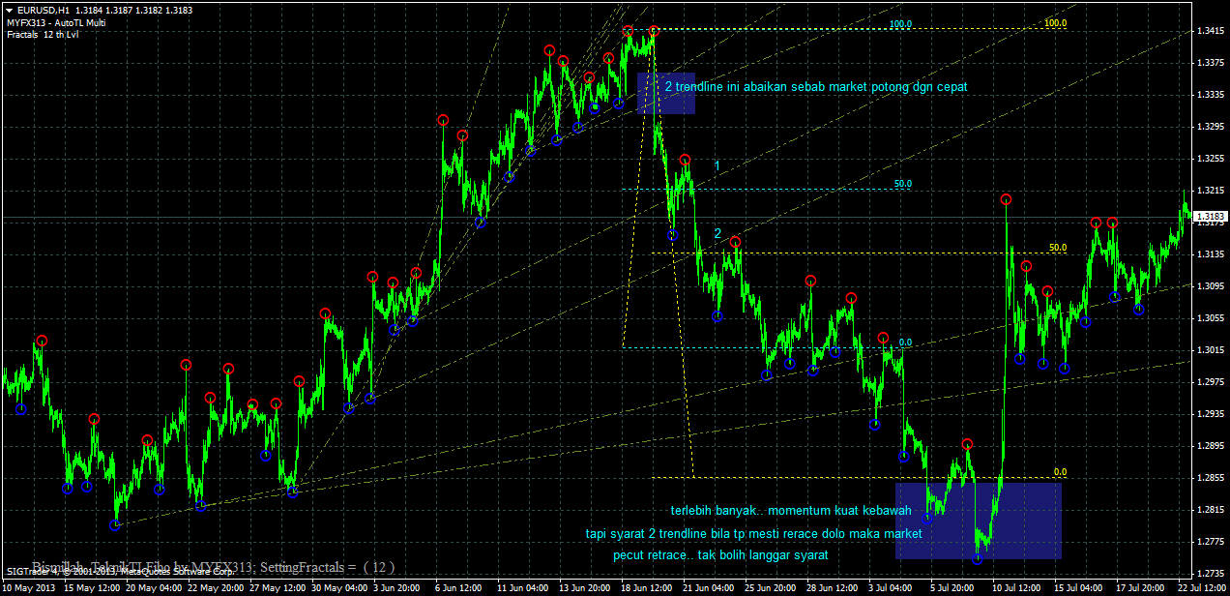Click the 22 Jul 12:00 time label

(1203, 587)
